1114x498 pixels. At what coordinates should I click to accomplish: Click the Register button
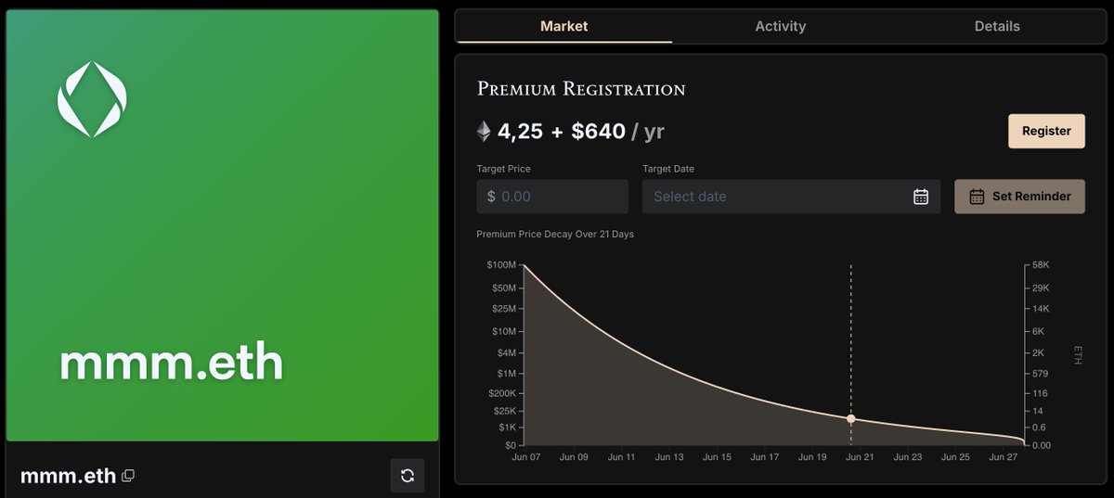pos(1046,131)
